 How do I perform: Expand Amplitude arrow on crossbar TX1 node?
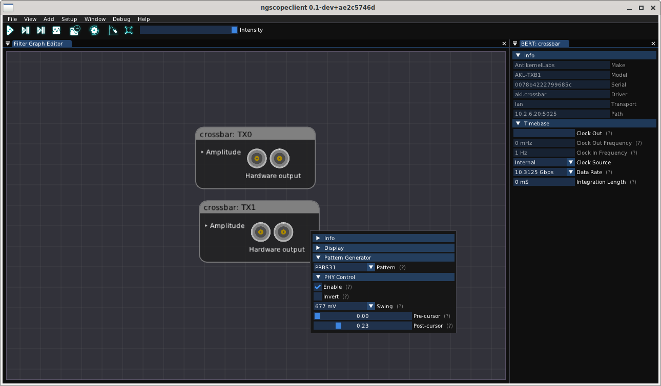(206, 225)
